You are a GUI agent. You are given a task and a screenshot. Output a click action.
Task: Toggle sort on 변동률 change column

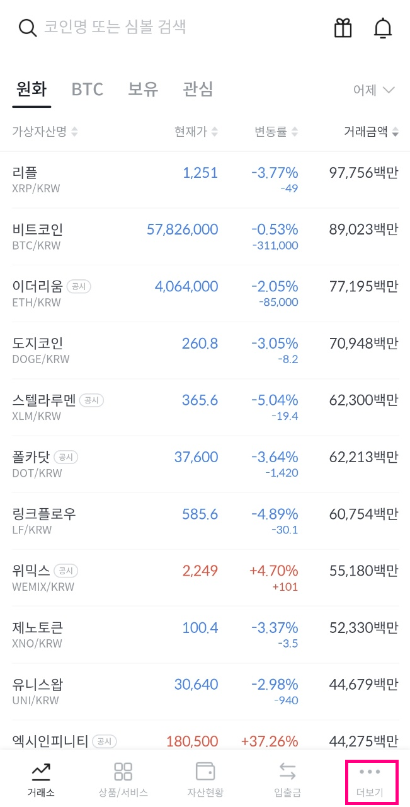click(x=275, y=131)
